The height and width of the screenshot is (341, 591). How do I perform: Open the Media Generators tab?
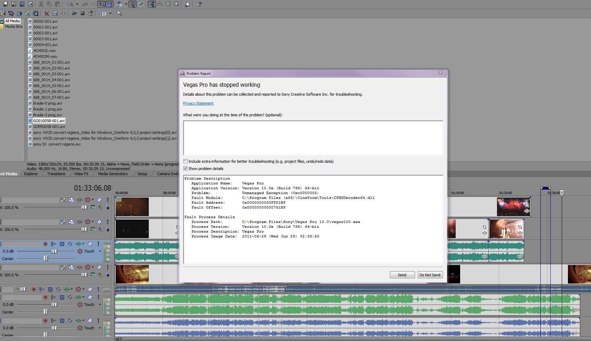click(113, 174)
